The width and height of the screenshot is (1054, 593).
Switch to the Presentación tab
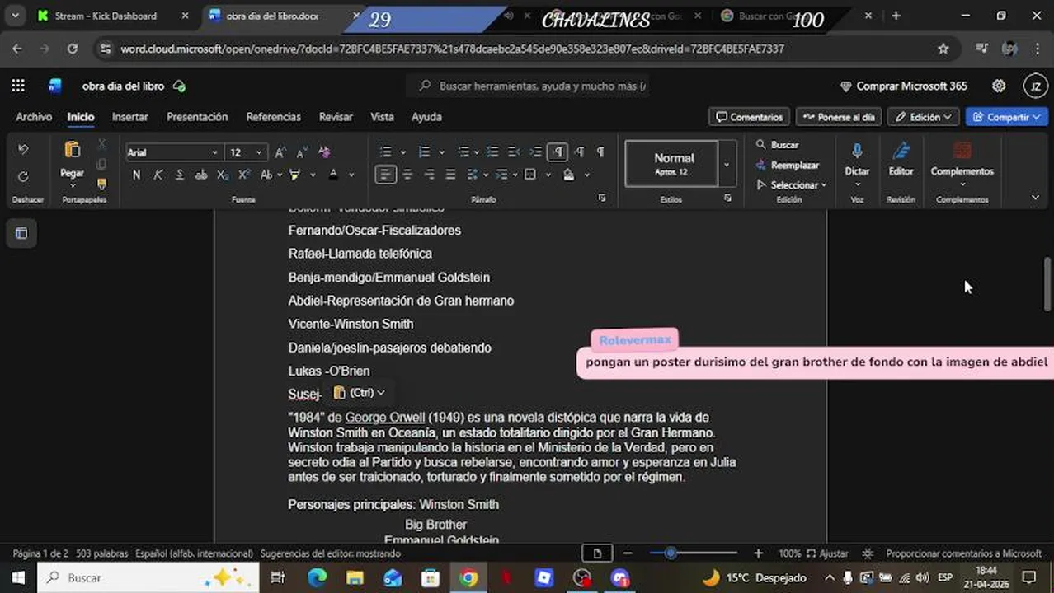[x=197, y=117]
